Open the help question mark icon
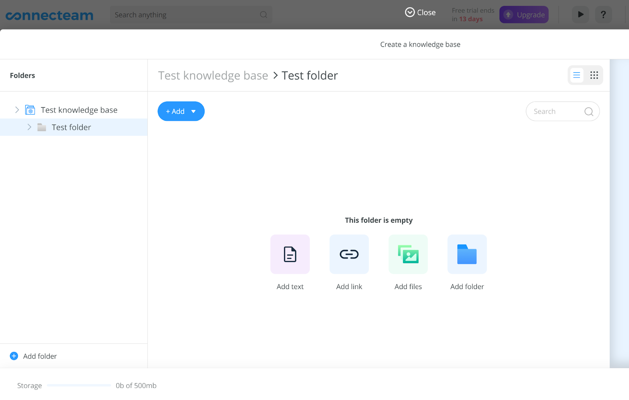This screenshot has height=400, width=629. (603, 15)
